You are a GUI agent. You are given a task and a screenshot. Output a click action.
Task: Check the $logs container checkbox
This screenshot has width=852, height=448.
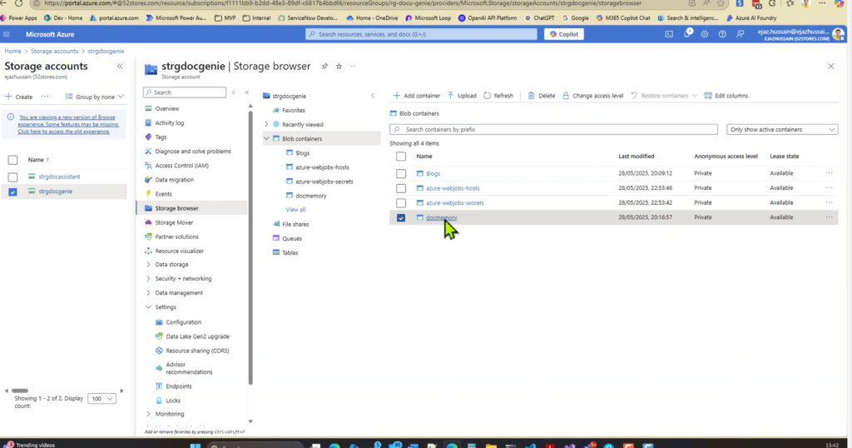[x=401, y=173]
